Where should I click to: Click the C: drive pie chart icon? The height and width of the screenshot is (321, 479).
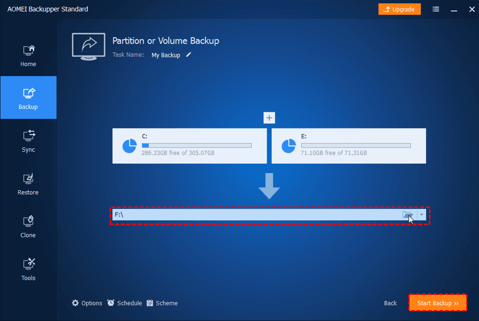coord(130,146)
